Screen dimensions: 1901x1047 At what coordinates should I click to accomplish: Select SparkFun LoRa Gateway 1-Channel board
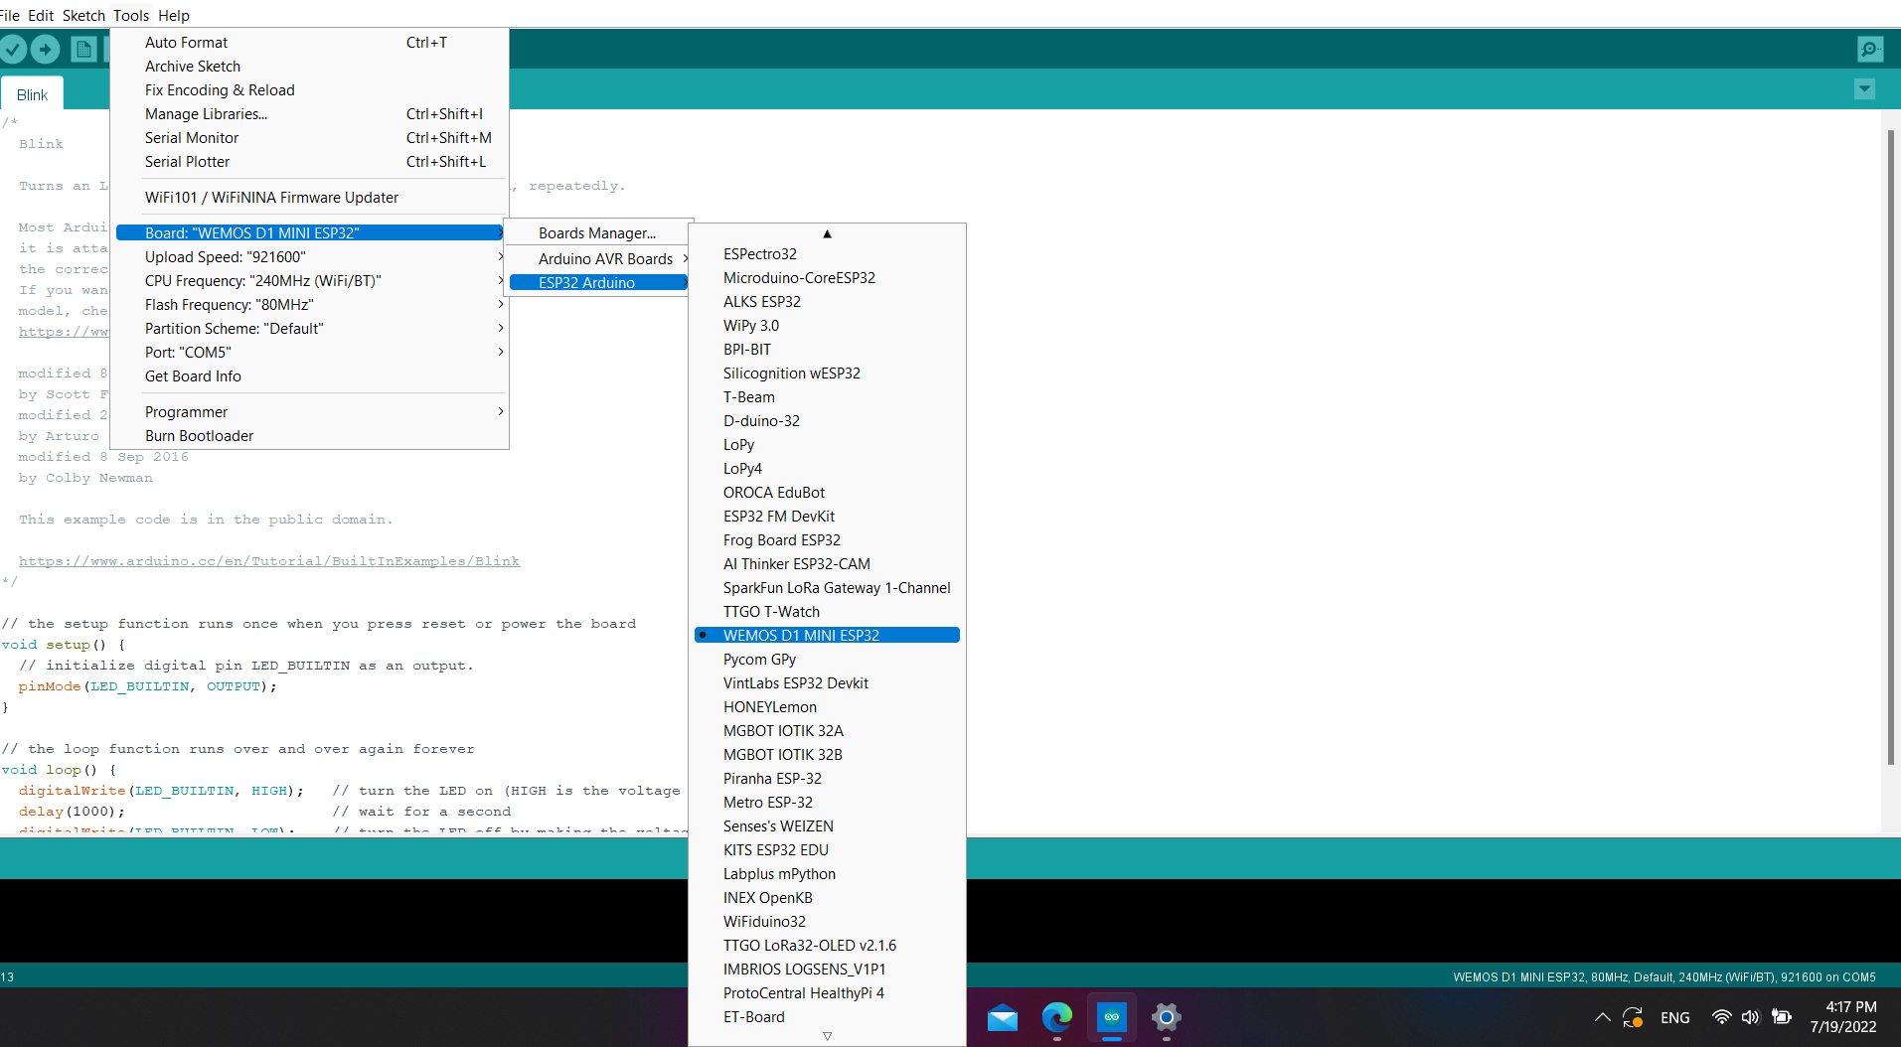click(x=827, y=588)
